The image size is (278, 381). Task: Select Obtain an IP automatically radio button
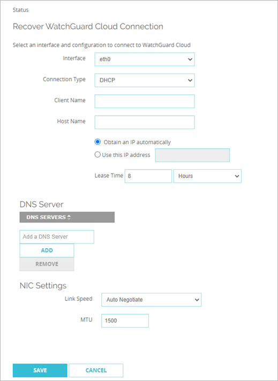97,142
